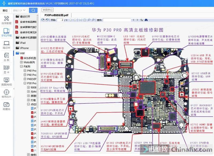Expand the Mate系列 tree node

21,62
